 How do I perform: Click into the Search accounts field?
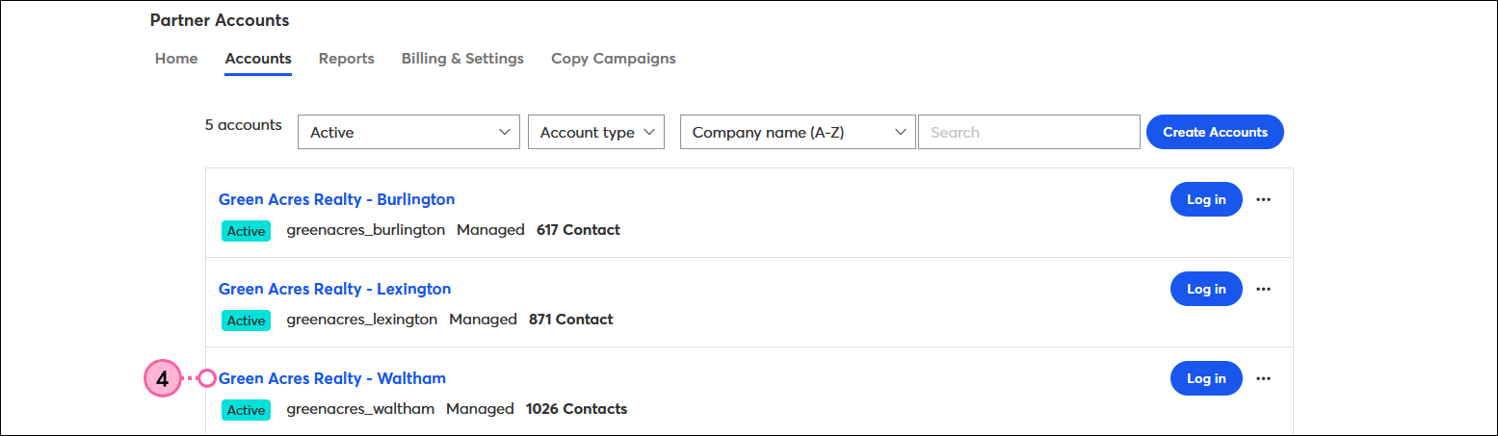tap(1029, 132)
